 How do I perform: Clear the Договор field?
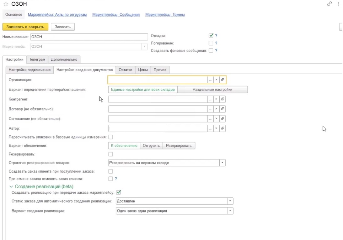216,109
